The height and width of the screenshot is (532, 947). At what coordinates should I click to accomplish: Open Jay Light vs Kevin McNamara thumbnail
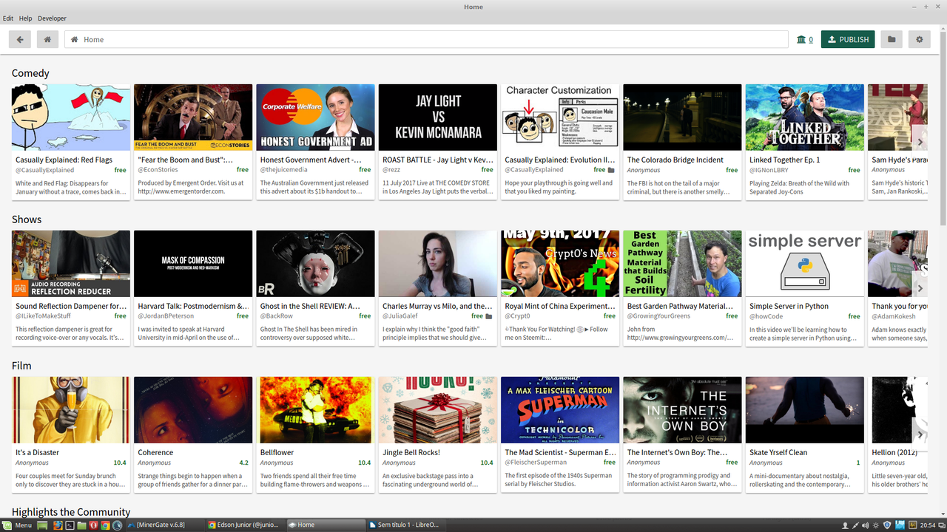click(438, 117)
